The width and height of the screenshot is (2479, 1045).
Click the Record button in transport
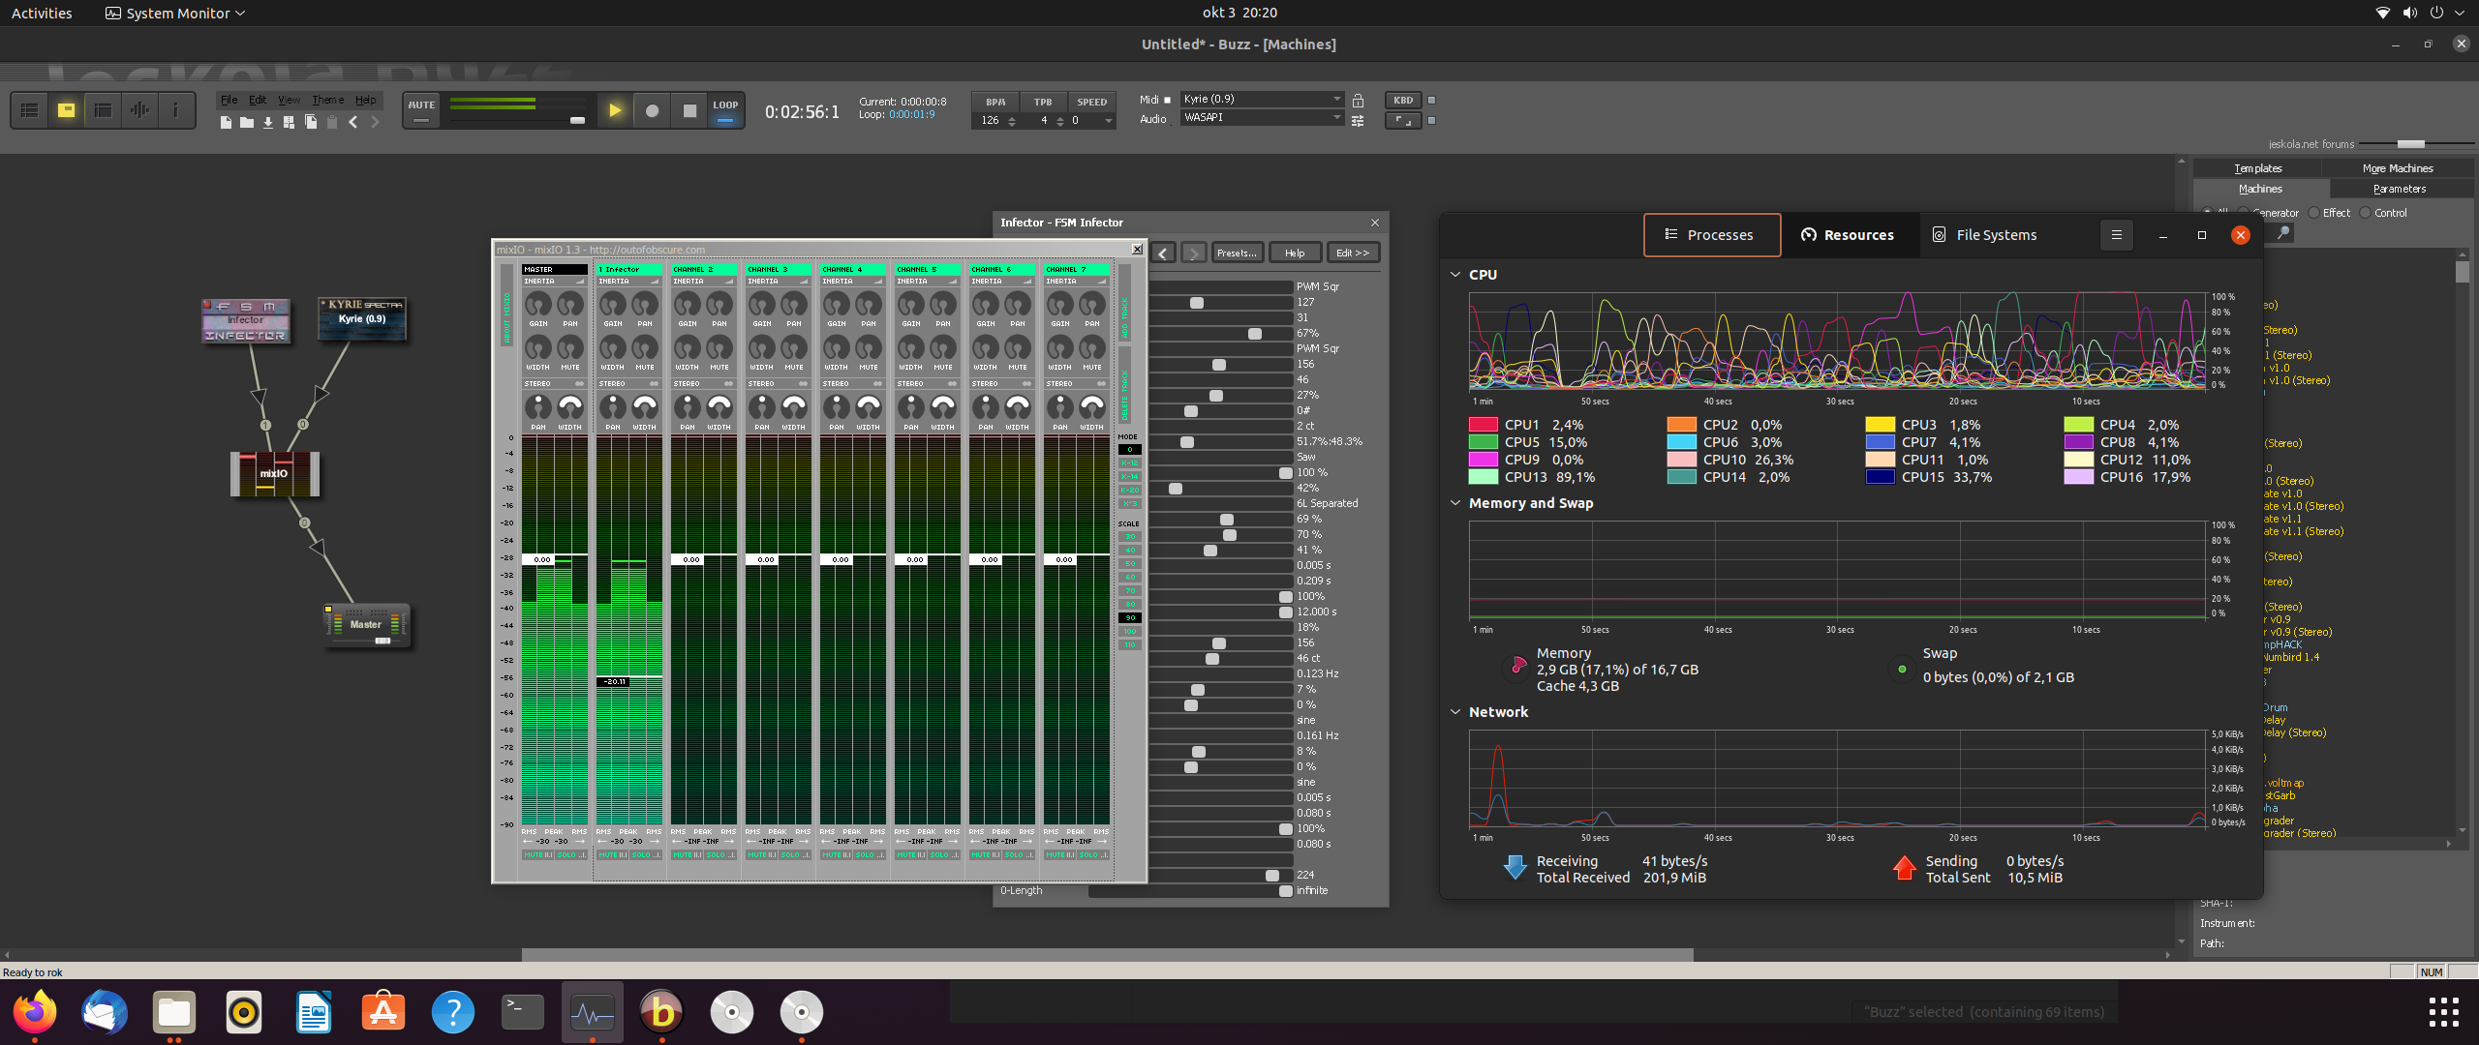tap(653, 111)
